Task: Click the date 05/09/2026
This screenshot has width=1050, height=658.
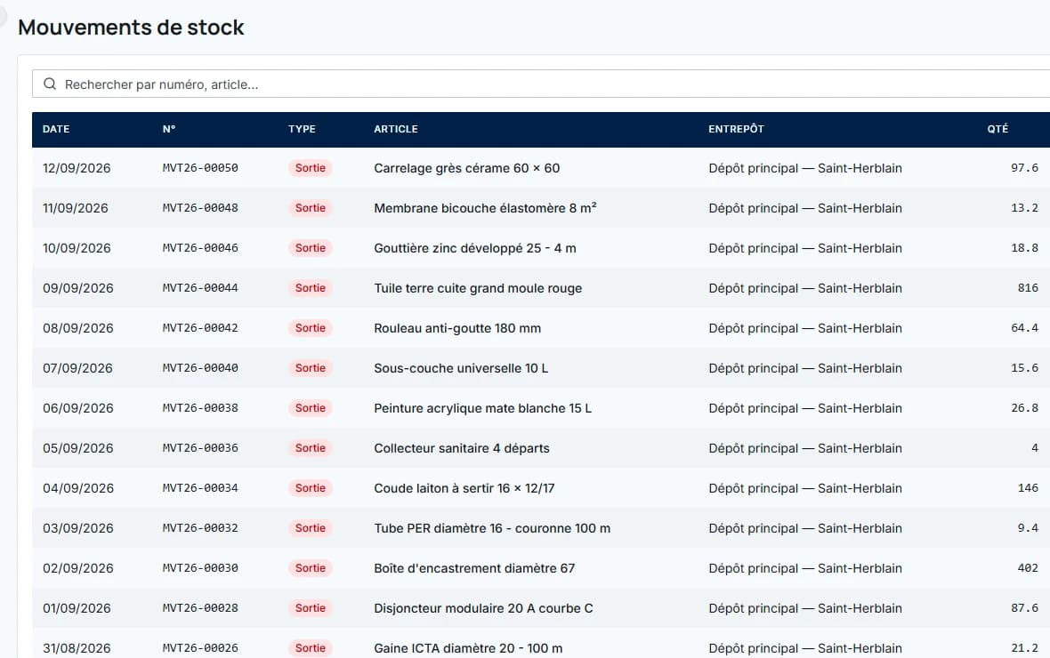Action: coord(77,448)
